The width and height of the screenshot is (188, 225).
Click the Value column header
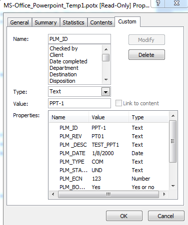click(108, 117)
